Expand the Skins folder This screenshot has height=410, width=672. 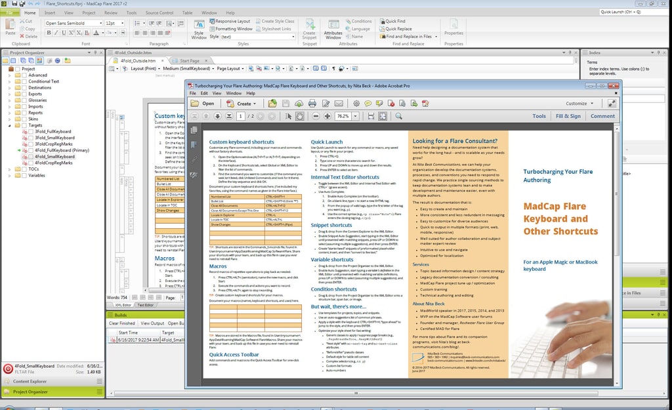(9, 119)
